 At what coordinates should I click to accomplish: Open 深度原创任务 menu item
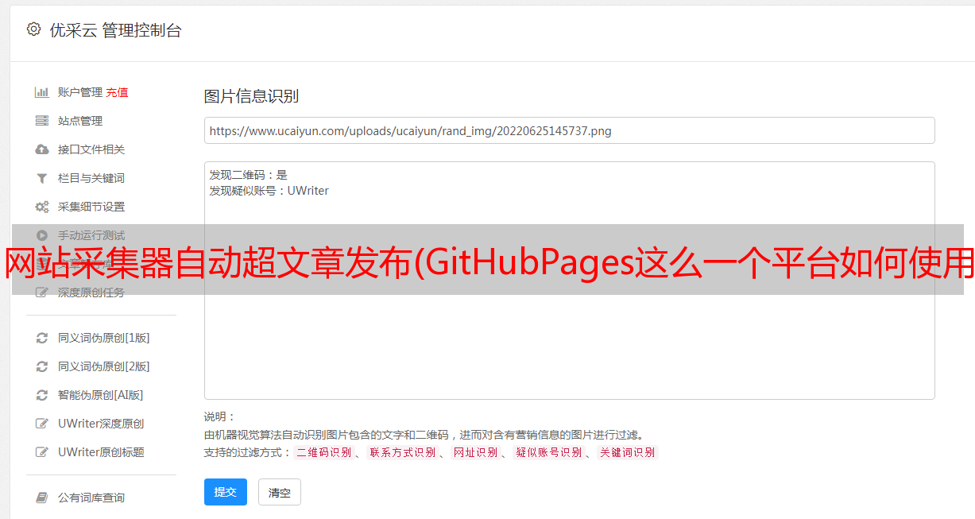pyautogui.click(x=91, y=292)
